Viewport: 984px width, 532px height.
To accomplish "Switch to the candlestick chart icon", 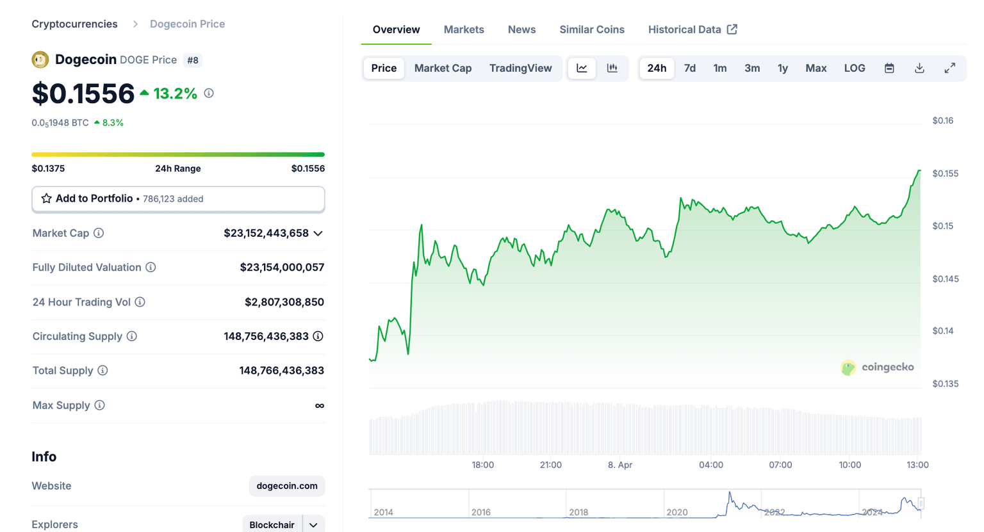I will pyautogui.click(x=613, y=68).
